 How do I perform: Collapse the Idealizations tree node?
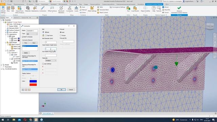click(6, 34)
